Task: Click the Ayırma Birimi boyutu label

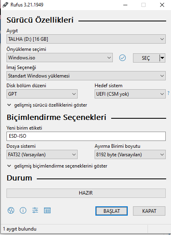Action: [x=118, y=146]
